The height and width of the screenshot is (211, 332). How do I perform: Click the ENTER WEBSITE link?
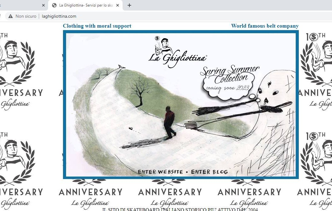(x=160, y=172)
